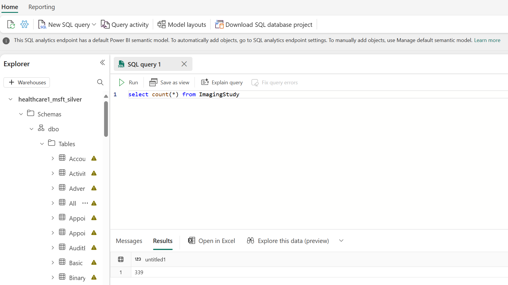The image size is (508, 285).
Task: Click the 123 data type icon in column header
Action: tap(138, 259)
